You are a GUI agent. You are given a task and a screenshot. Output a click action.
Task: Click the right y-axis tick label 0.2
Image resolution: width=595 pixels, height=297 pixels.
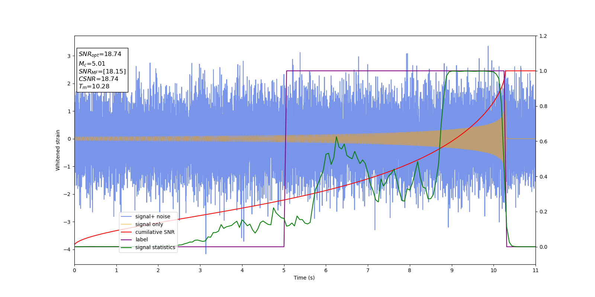(543, 212)
